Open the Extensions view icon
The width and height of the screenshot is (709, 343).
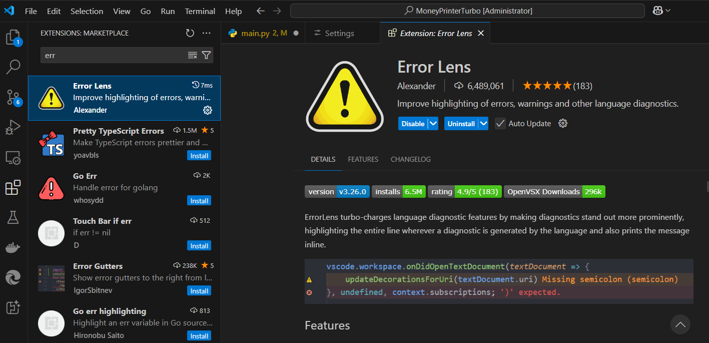pos(13,187)
